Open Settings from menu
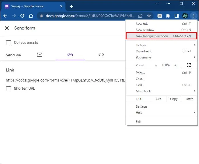The image size is (199, 164). tap(162, 106)
